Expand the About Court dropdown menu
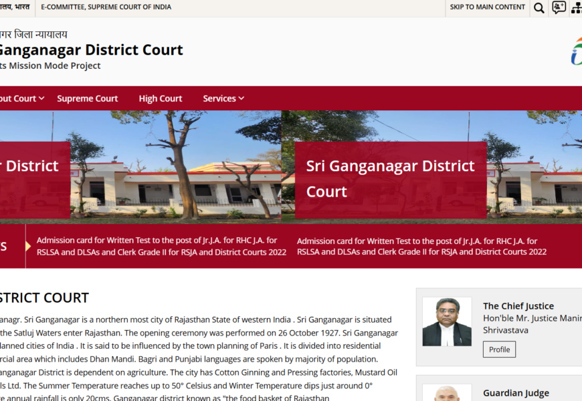The image size is (582, 401). [20, 98]
